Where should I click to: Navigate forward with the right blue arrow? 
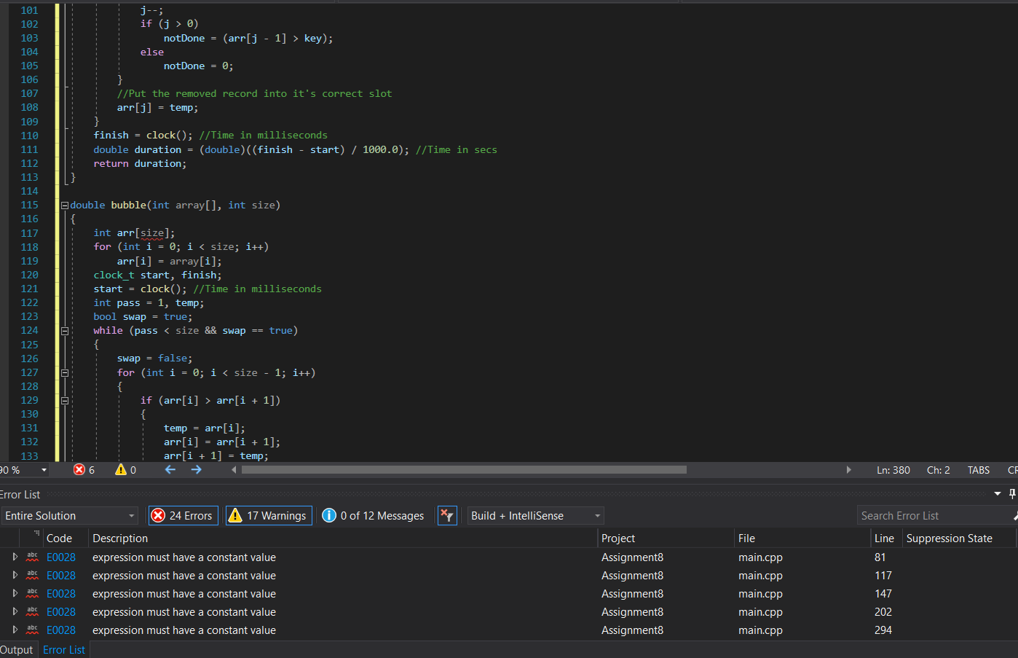point(197,470)
